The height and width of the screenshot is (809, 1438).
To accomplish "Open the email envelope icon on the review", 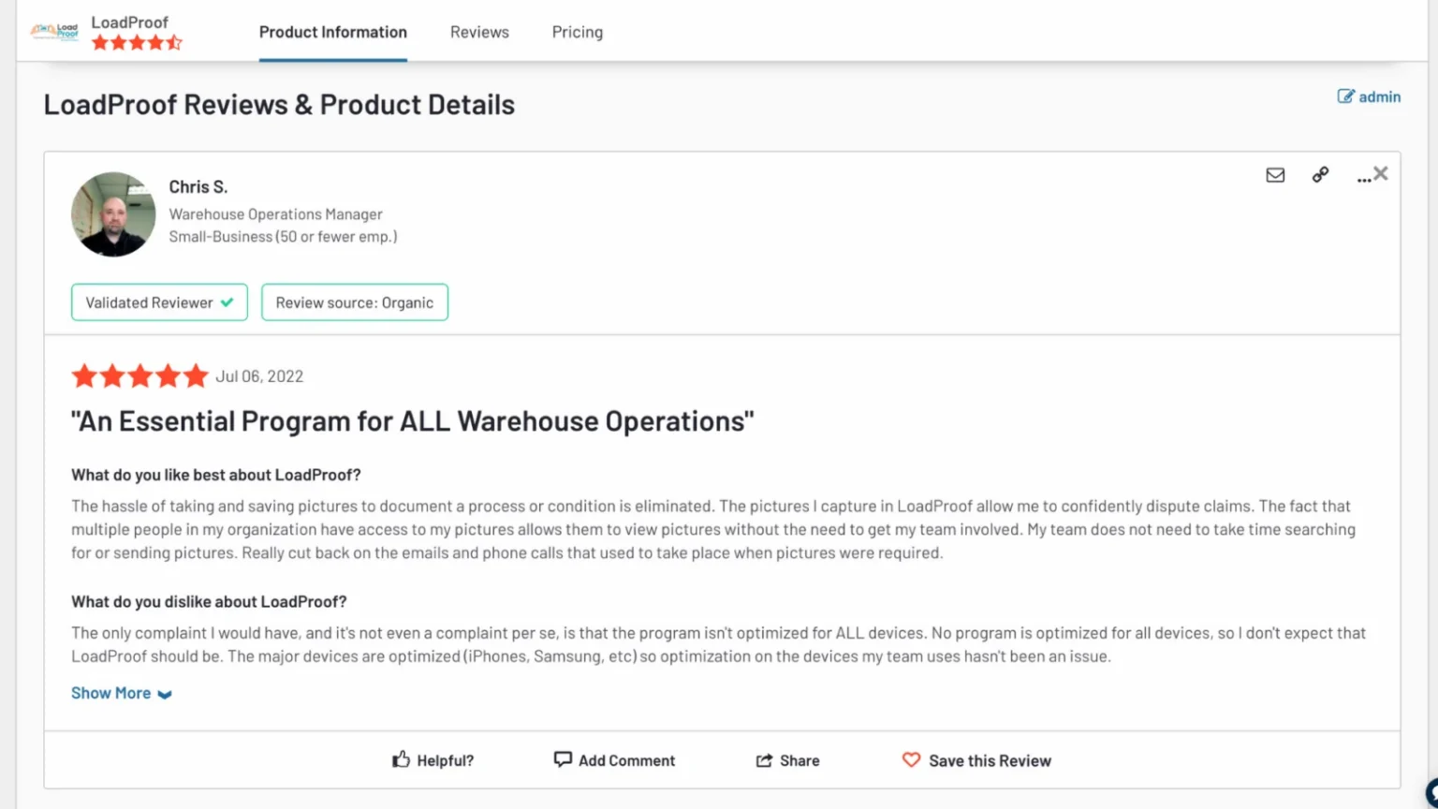I will click(1275, 175).
